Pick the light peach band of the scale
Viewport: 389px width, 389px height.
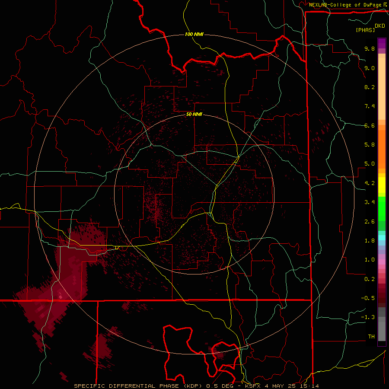(382, 89)
